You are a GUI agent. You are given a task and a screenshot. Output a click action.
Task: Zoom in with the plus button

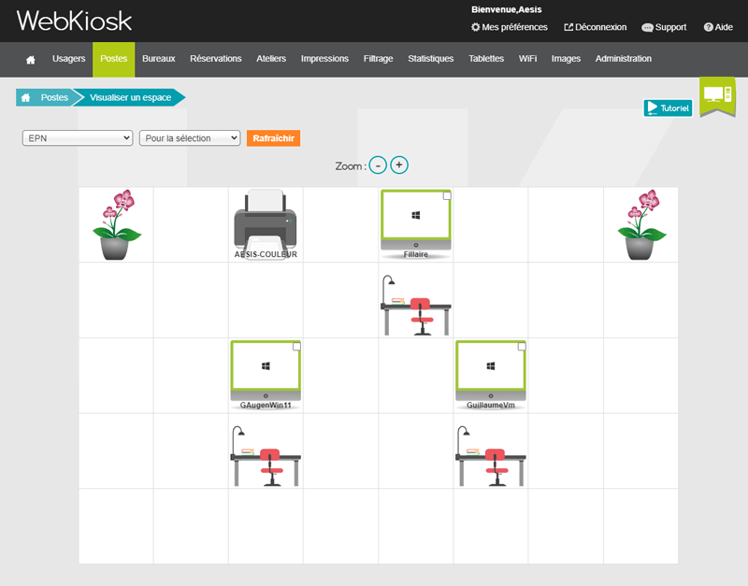pyautogui.click(x=399, y=165)
